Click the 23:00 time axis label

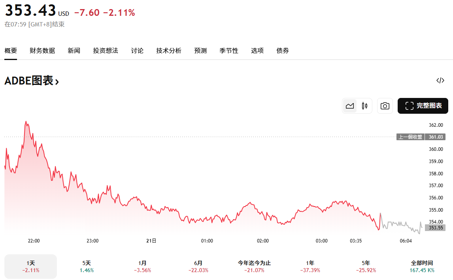tap(92, 241)
